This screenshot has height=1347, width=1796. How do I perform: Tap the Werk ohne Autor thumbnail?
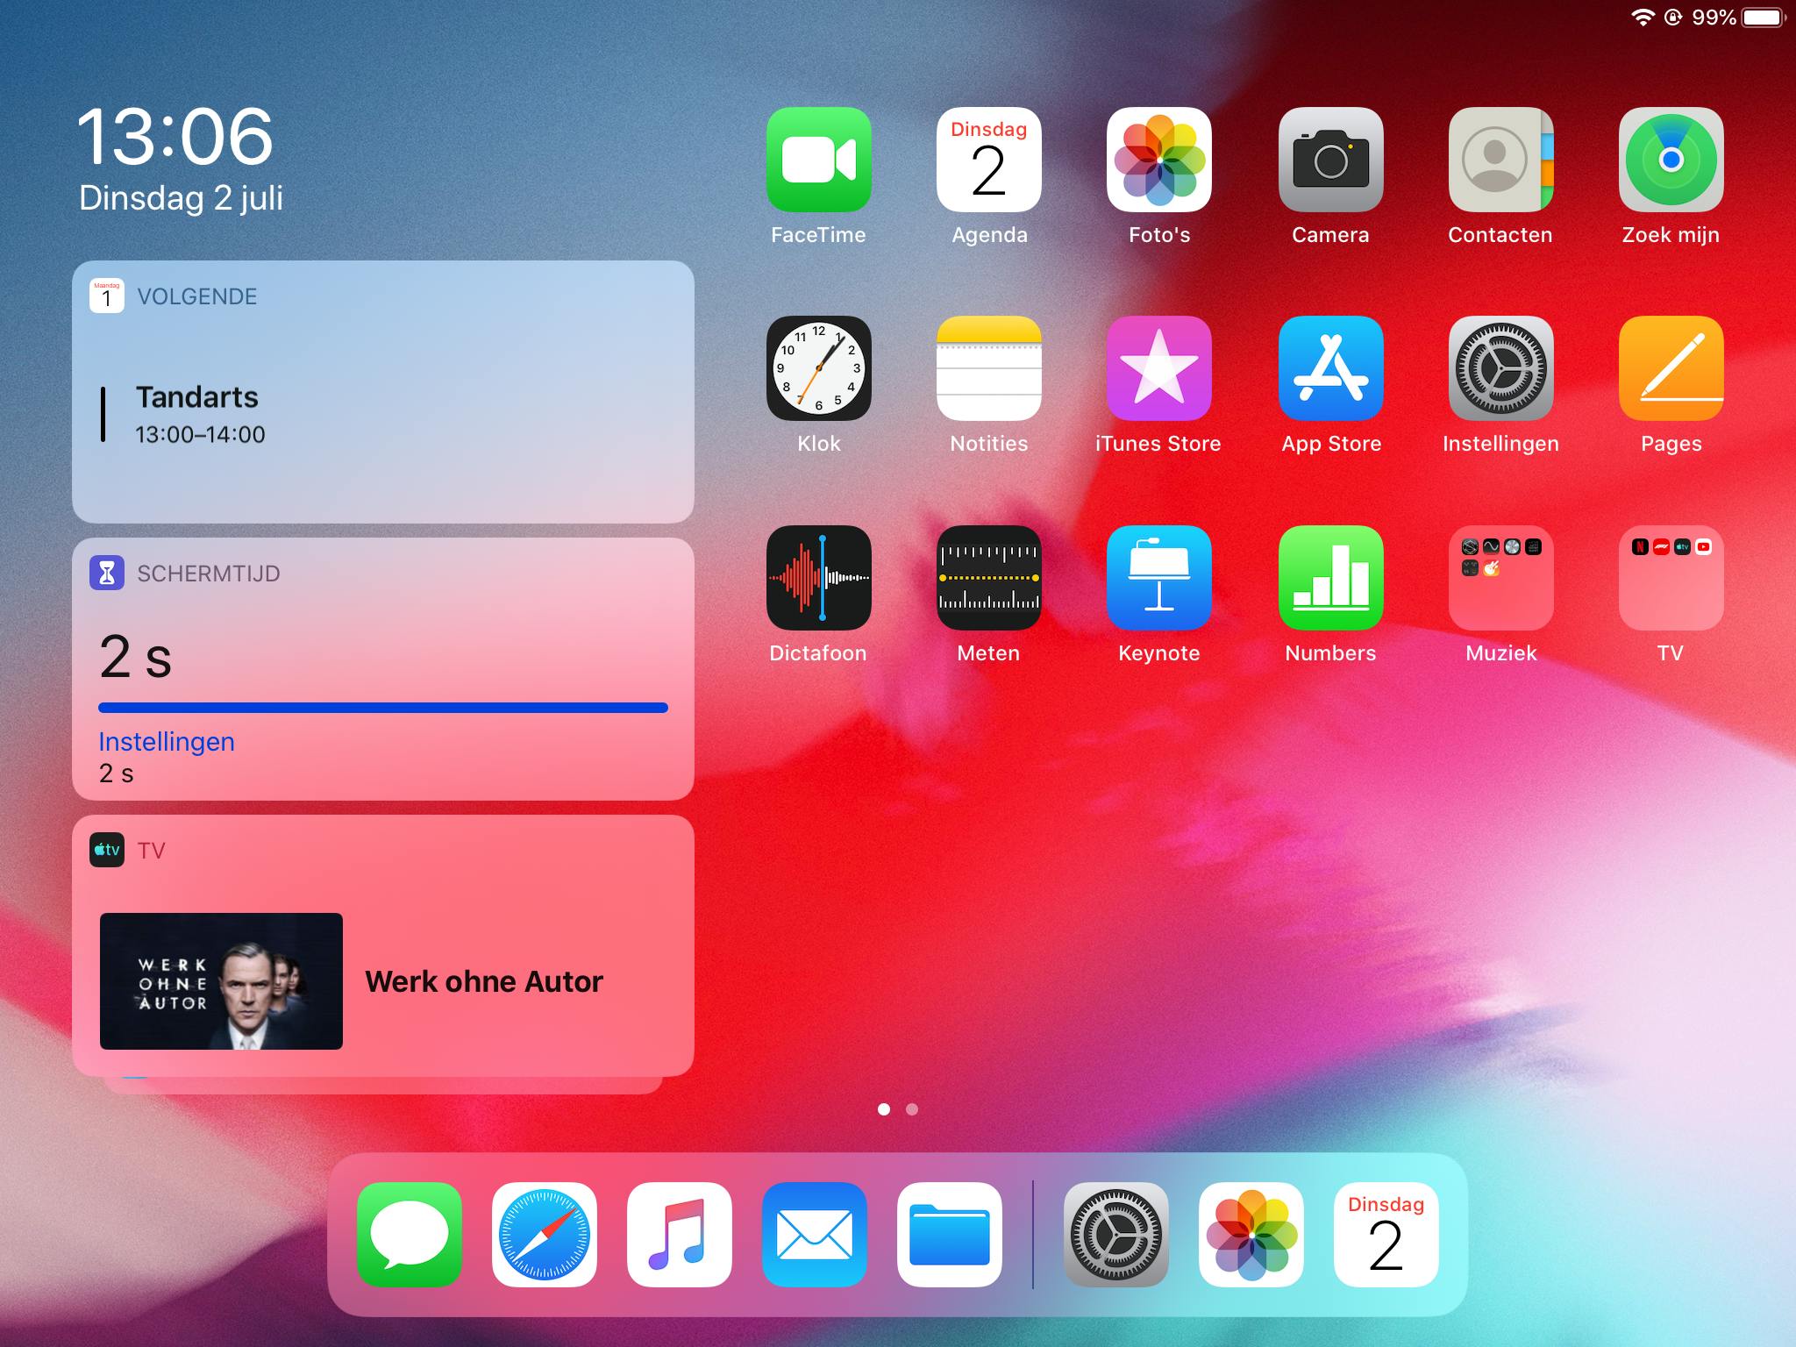(221, 980)
